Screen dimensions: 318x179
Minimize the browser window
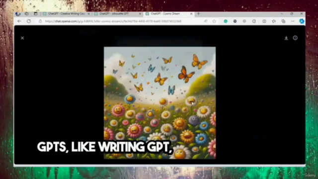[282, 13]
